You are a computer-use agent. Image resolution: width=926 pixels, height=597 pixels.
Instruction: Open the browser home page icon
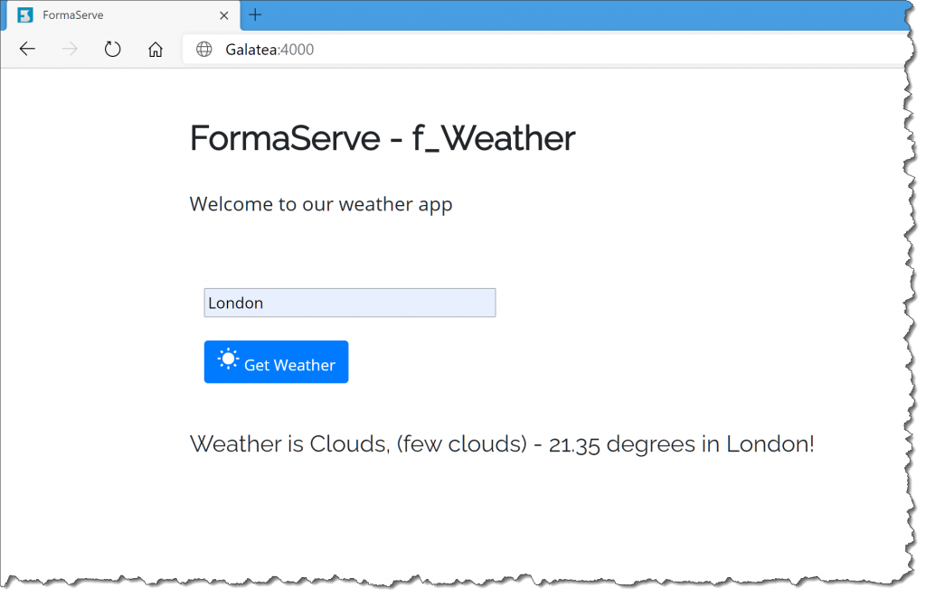click(x=156, y=50)
